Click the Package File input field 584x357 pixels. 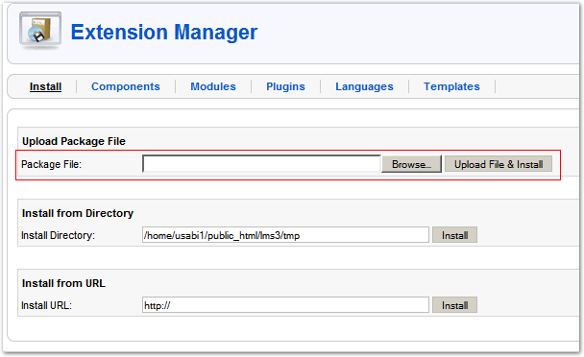[261, 164]
